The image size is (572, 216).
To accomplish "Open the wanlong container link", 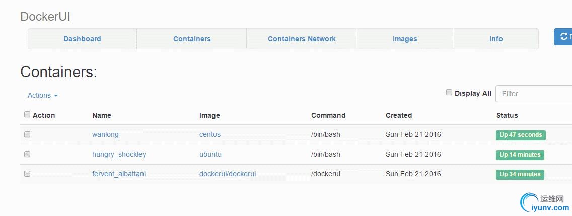I will coord(105,134).
